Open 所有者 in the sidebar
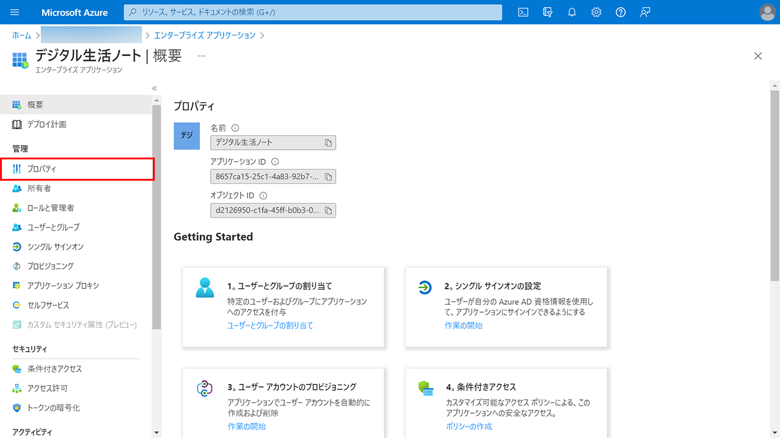780x438 pixels. point(76,189)
